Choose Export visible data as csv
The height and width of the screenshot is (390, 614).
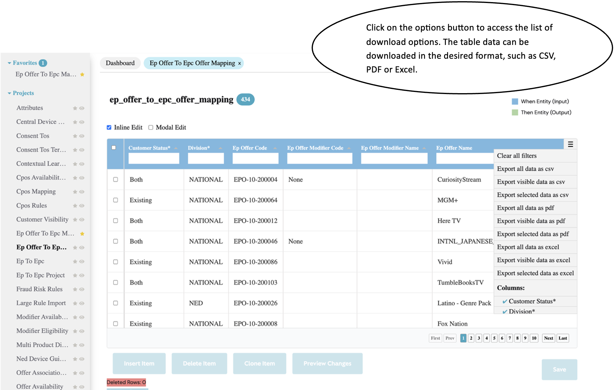tap(535, 182)
